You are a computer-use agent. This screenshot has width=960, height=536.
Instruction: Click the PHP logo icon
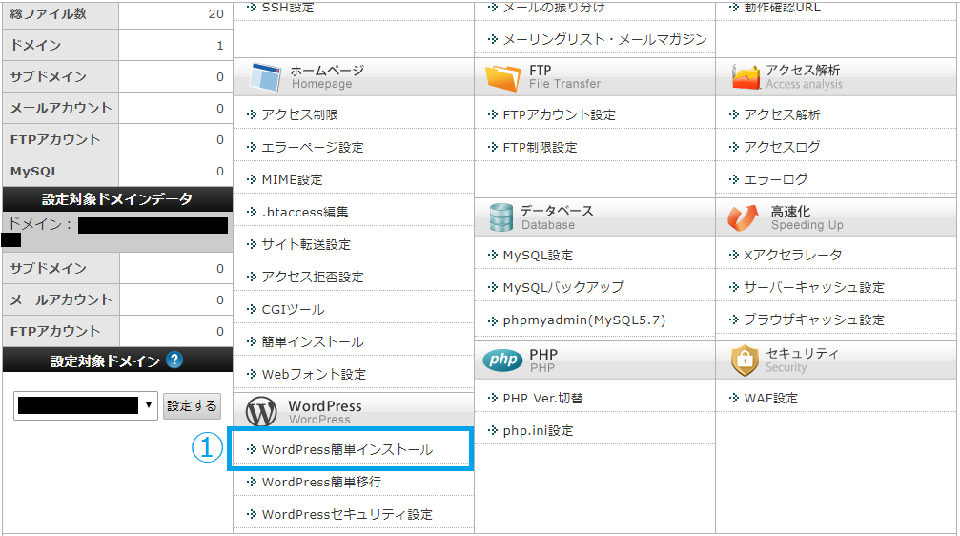502,360
